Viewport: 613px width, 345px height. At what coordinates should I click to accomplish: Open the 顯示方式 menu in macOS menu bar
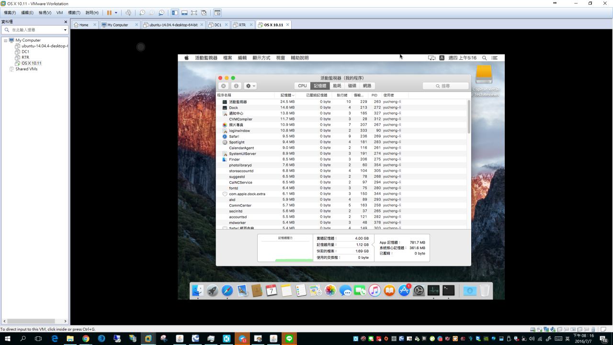(x=261, y=58)
